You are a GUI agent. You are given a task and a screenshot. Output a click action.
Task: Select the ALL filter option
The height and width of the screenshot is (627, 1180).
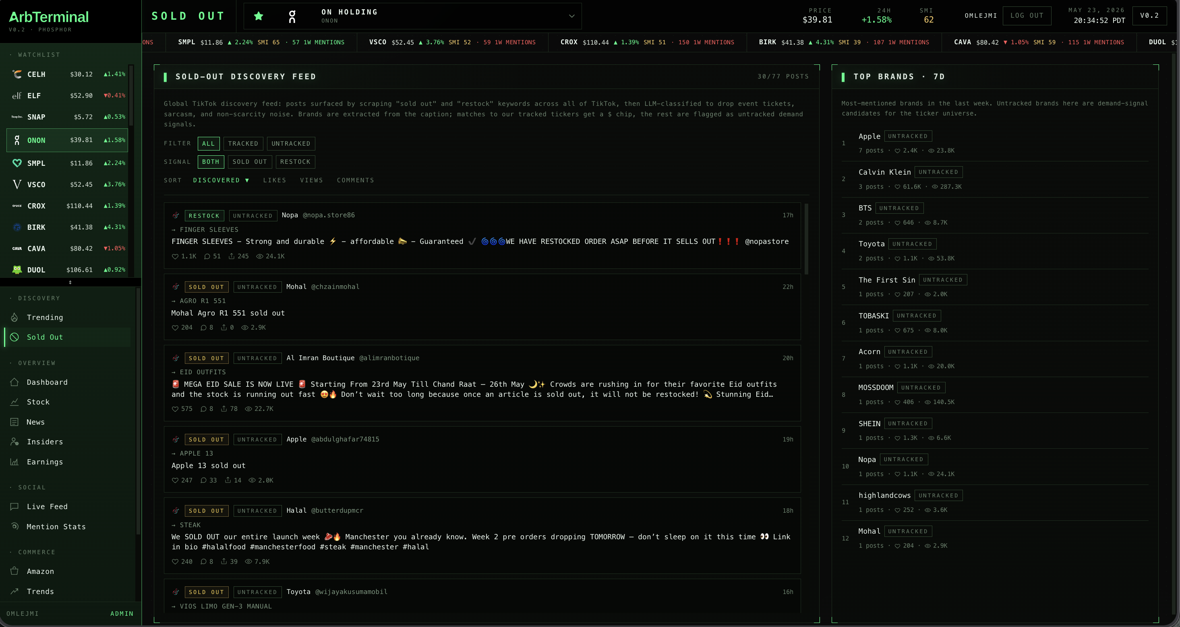tap(209, 143)
